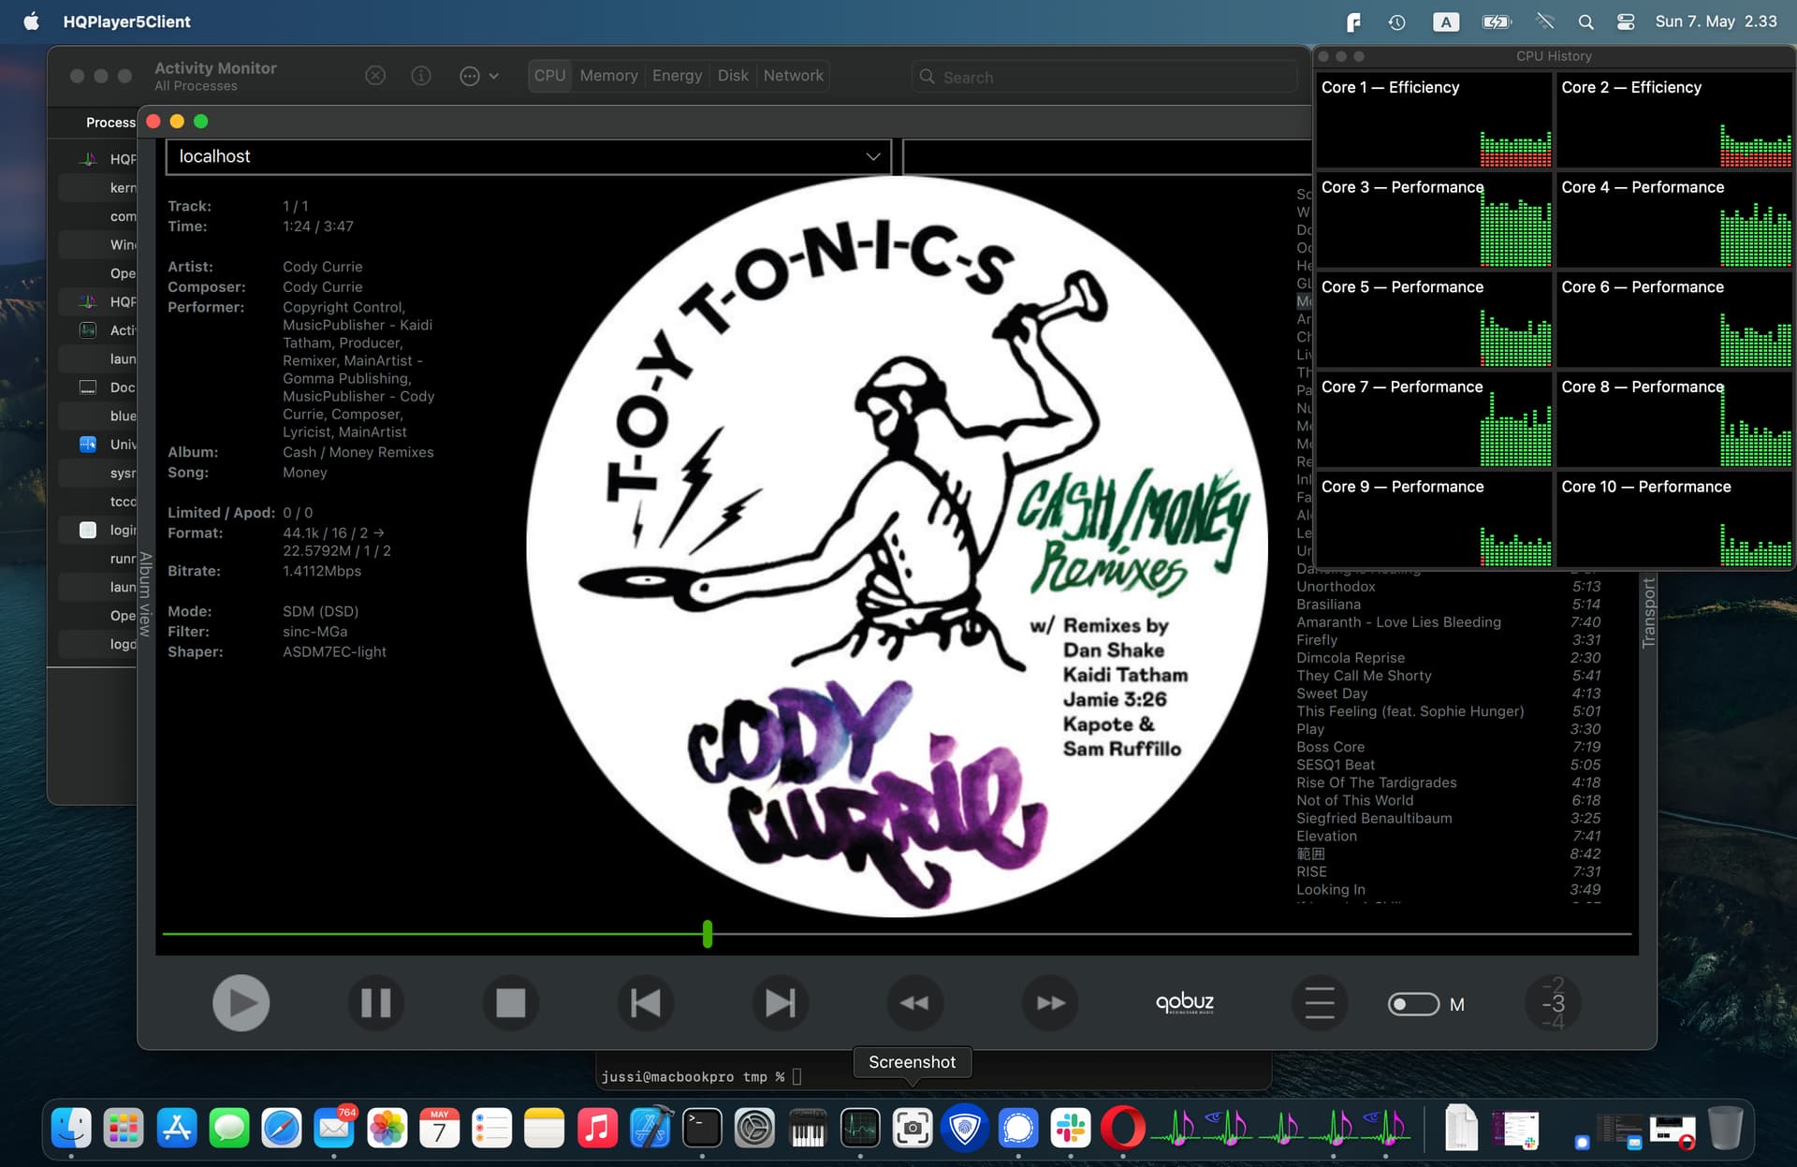Screen dimensions: 1797x1167
Task: Skip to next track icon
Action: tap(780, 1003)
